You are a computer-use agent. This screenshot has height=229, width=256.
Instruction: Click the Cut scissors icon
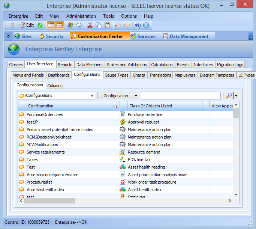[90, 25]
